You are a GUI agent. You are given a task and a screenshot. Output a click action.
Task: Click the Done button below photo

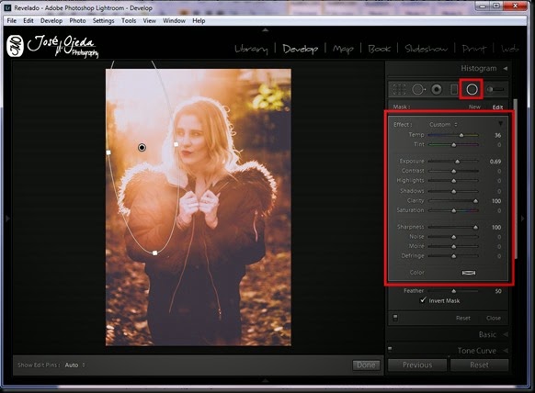coord(366,365)
